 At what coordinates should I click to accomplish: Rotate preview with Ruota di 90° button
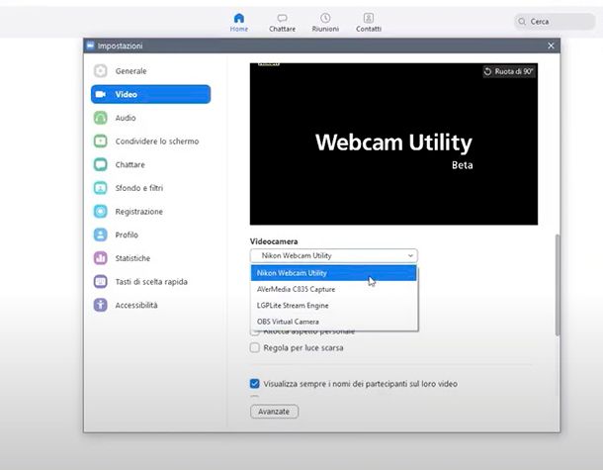(x=509, y=71)
